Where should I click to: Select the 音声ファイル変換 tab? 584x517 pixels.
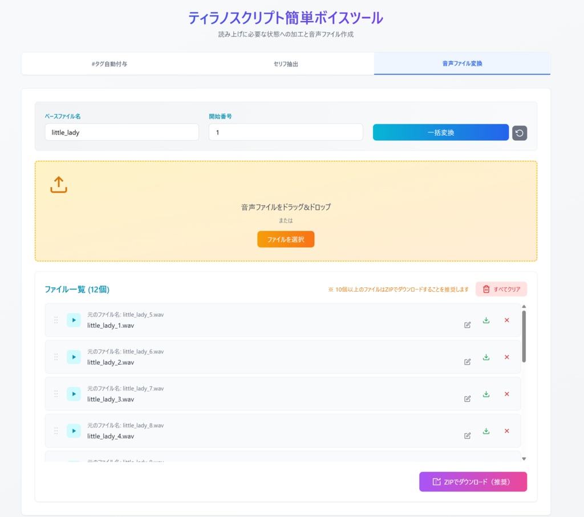(x=462, y=64)
